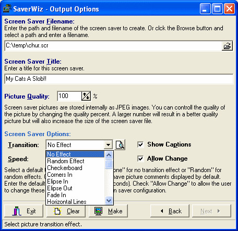Click the browse folder icon for filename
The image size is (238, 231).
[227, 46]
